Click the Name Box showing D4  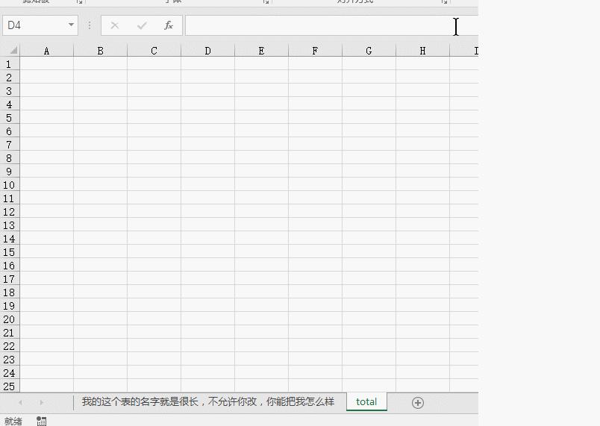[34, 25]
